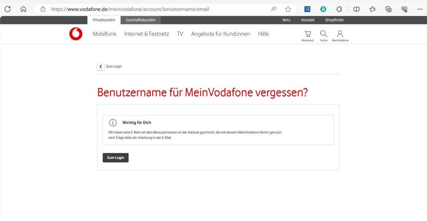Add page to favorites with star icon
This screenshot has width=427, height=221.
[288, 9]
